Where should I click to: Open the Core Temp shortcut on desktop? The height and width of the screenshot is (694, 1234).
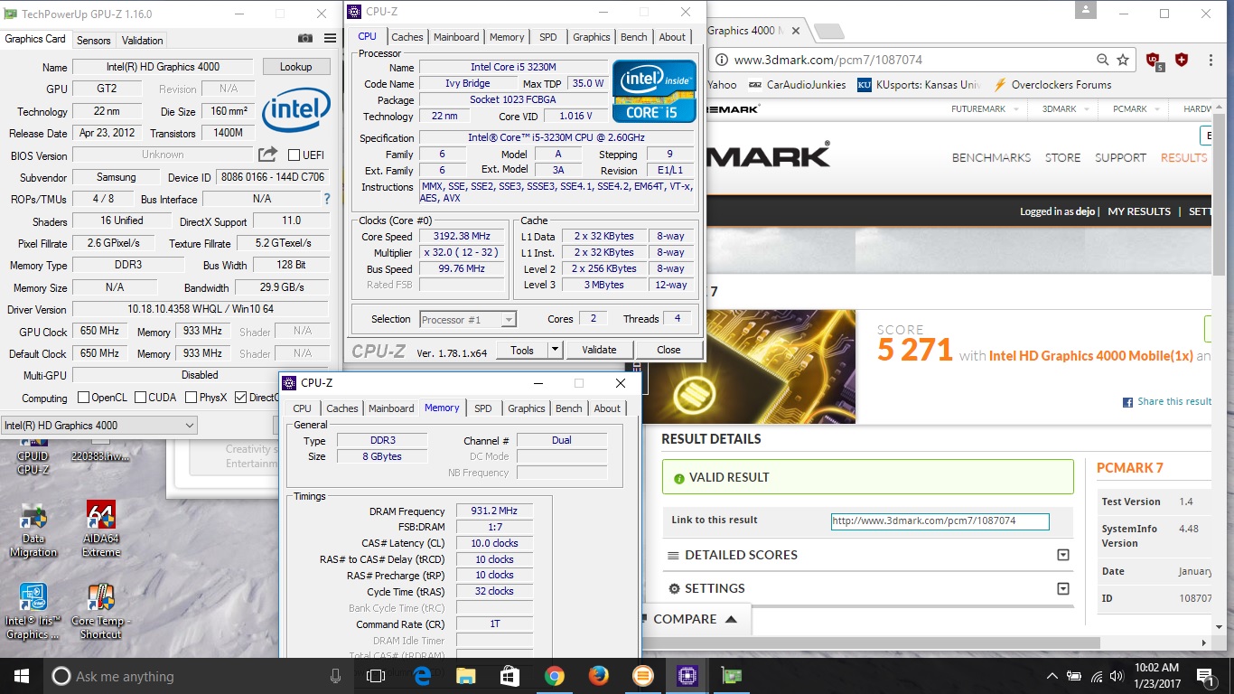100,612
